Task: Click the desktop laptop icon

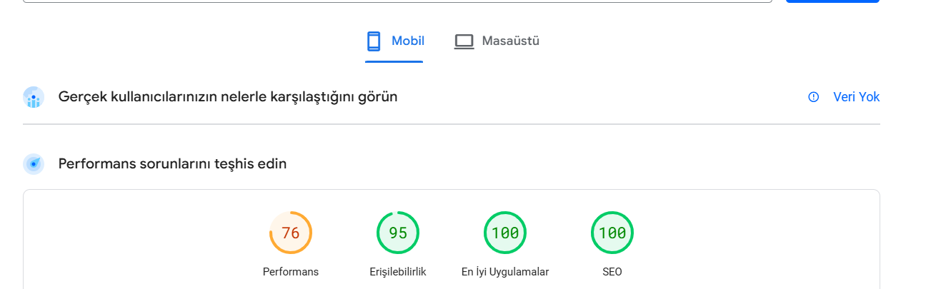Action: (x=464, y=41)
